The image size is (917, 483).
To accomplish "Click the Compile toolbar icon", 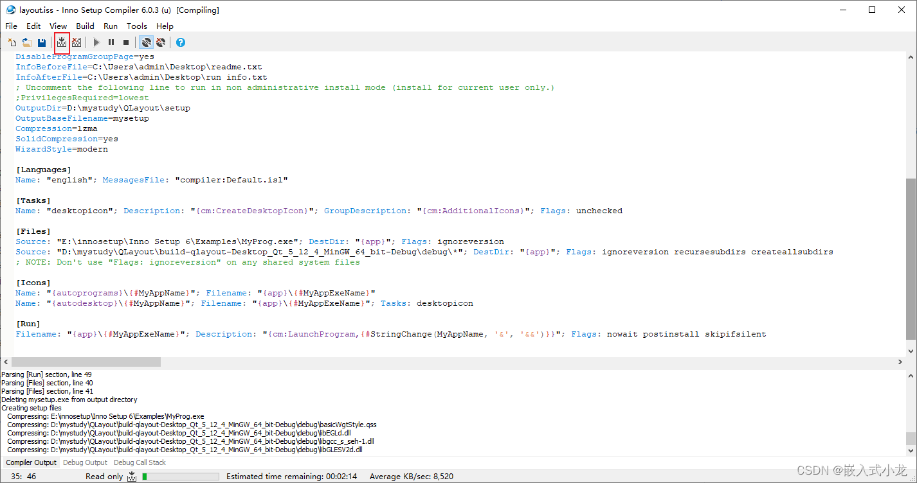I will [62, 42].
